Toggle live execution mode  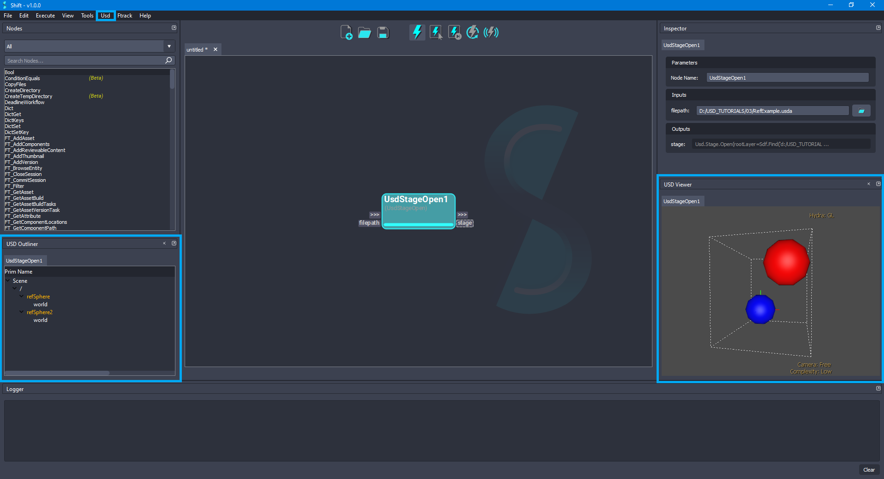click(491, 32)
